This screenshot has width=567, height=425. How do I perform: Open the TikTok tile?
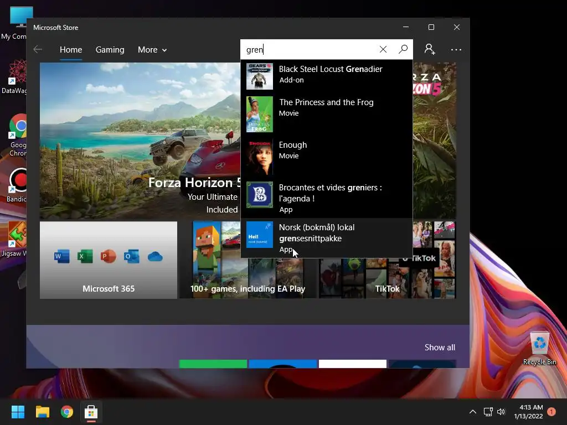point(387,278)
